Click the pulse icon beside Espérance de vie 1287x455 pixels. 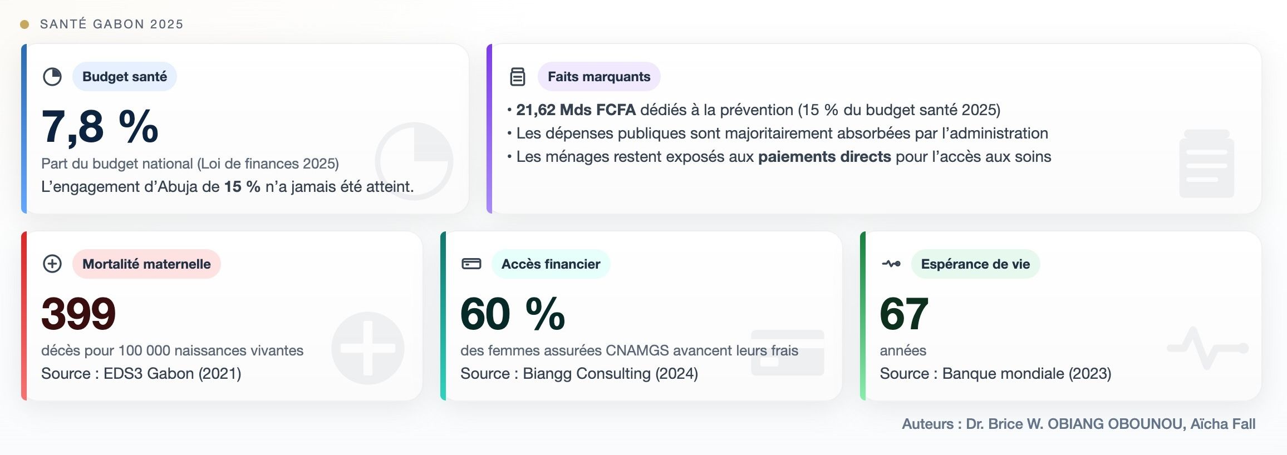click(x=891, y=264)
